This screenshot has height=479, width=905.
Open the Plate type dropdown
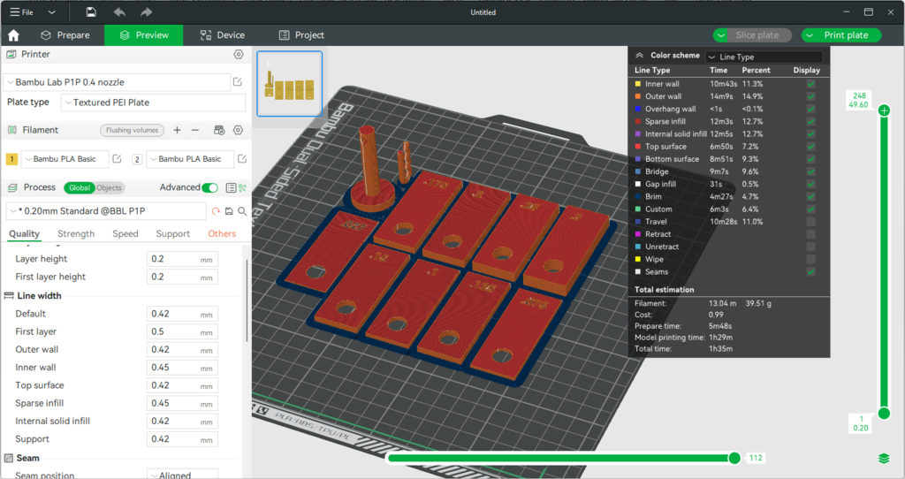point(153,103)
